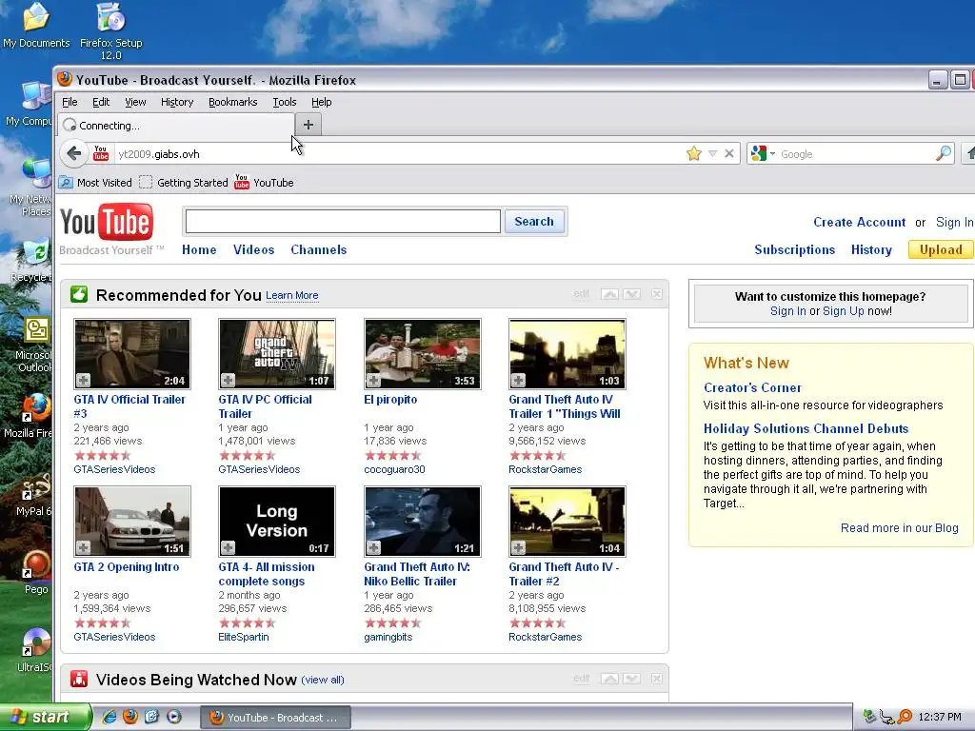Image resolution: width=975 pixels, height=731 pixels.
Task: Move Videos Being Watched Now module up
Action: (609, 679)
